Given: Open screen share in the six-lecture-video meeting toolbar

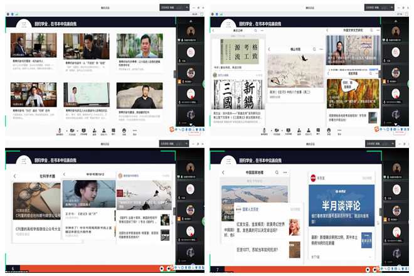Looking at the screenshot, I should (x=84, y=130).
